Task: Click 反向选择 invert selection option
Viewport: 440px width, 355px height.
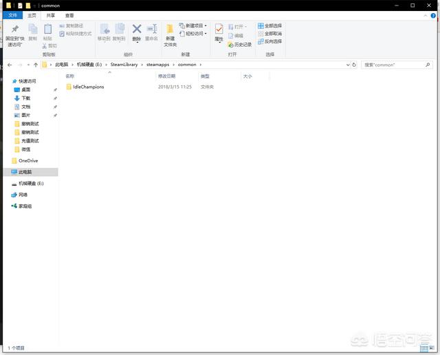Action: point(269,41)
